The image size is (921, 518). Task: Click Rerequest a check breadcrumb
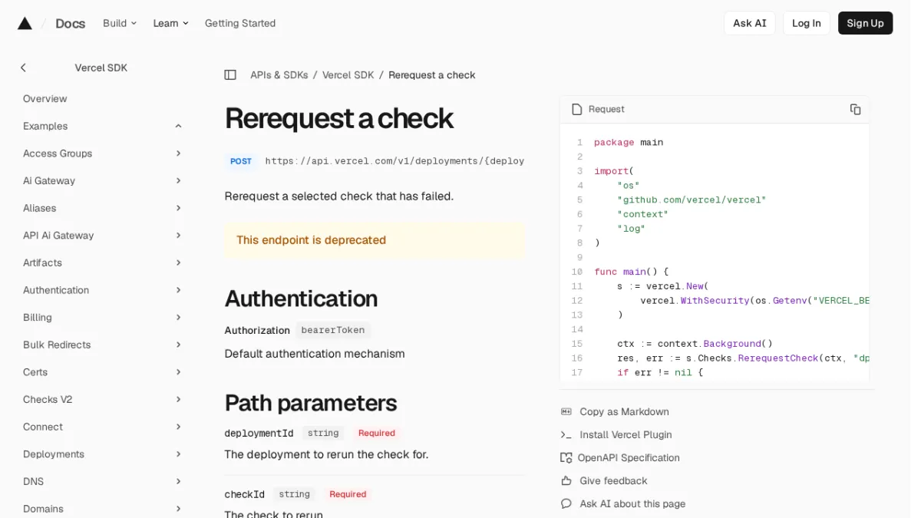[432, 74]
